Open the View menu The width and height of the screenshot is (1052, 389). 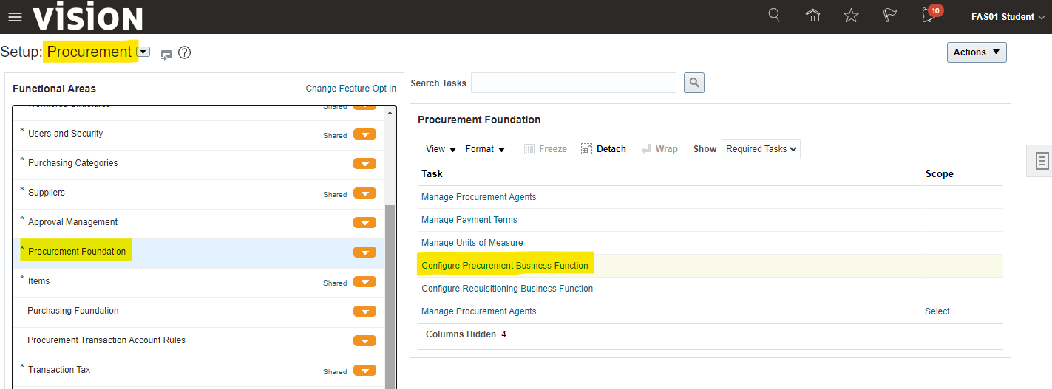tap(441, 149)
